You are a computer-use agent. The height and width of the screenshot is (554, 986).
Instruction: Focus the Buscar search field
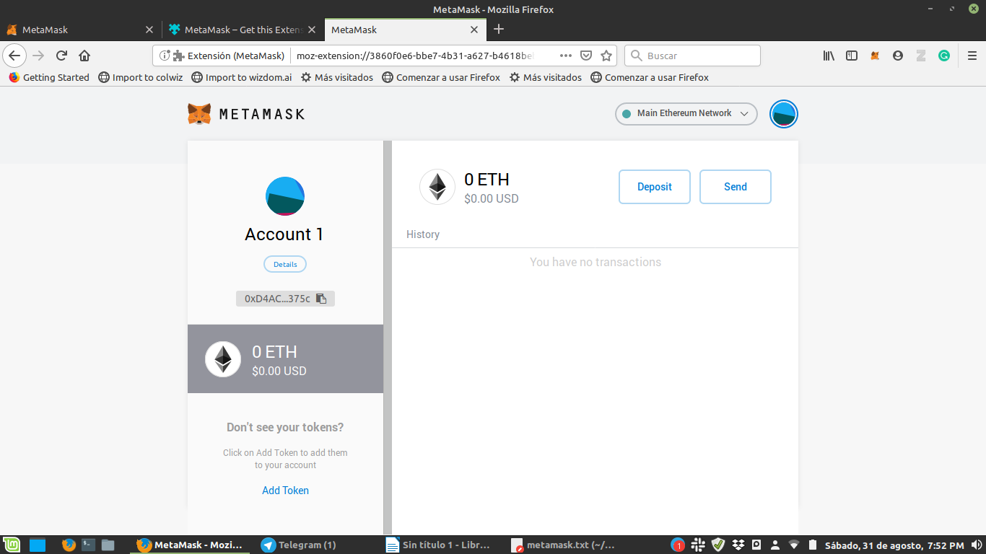click(692, 56)
